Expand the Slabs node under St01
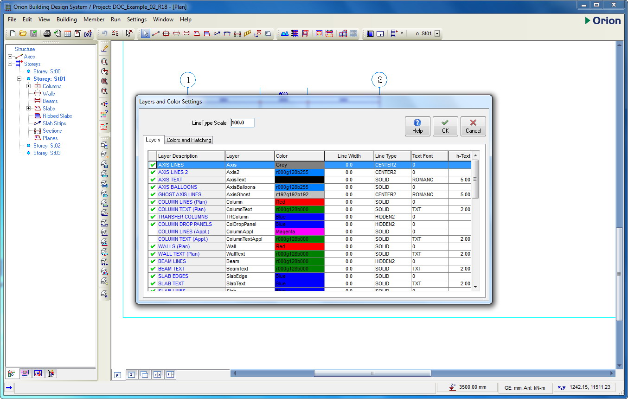 point(28,109)
